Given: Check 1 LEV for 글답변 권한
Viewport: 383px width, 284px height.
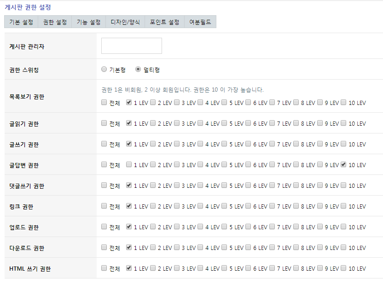Looking at the screenshot, I should click(129, 165).
